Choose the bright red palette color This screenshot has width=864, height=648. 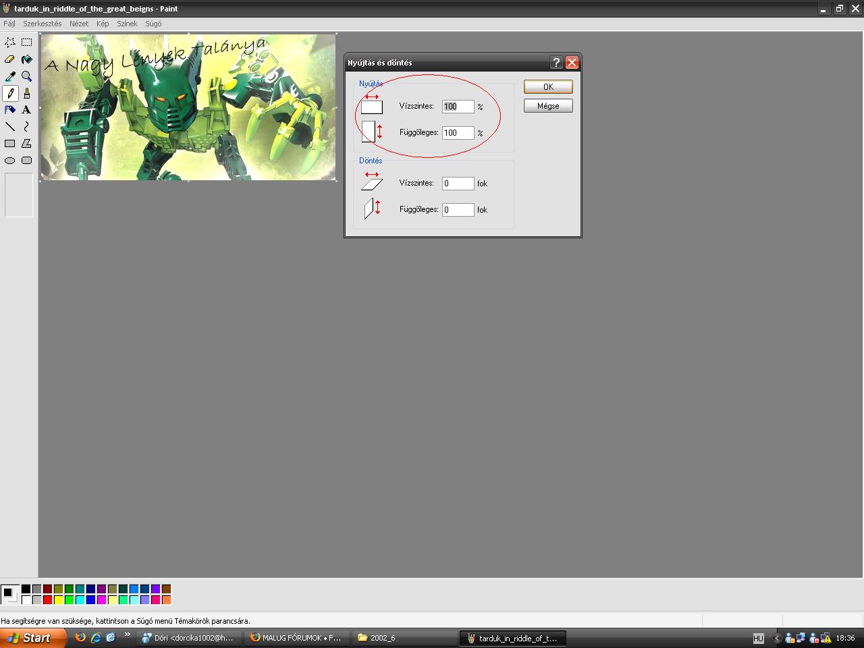coord(47,600)
